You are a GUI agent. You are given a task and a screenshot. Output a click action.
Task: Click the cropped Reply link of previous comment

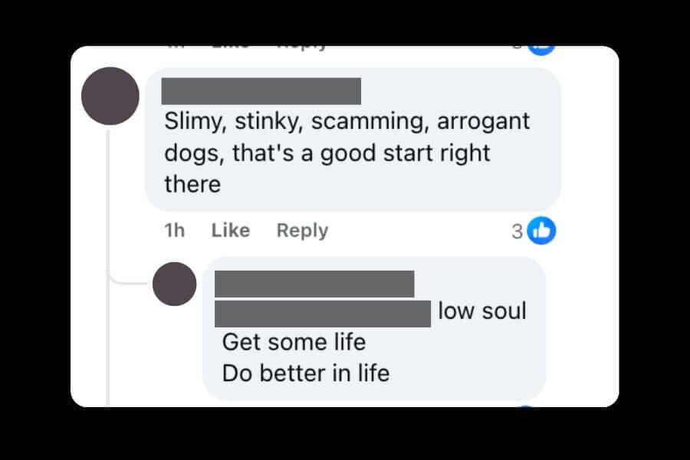click(302, 48)
